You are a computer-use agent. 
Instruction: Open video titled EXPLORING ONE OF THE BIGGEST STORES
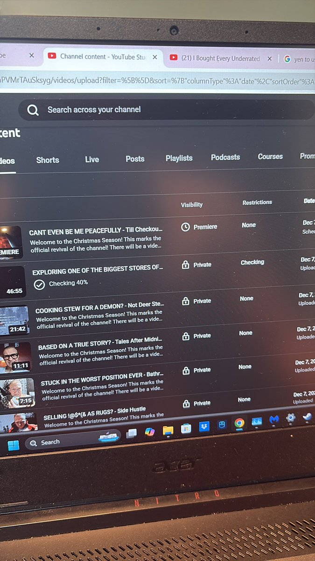98,271
